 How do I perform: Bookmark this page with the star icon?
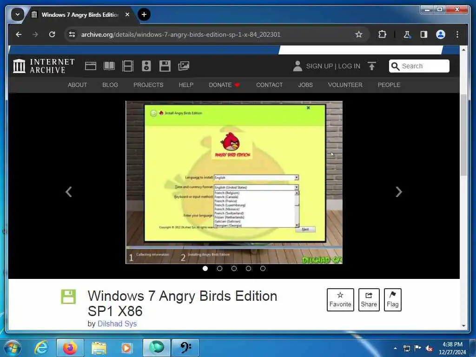(359, 34)
